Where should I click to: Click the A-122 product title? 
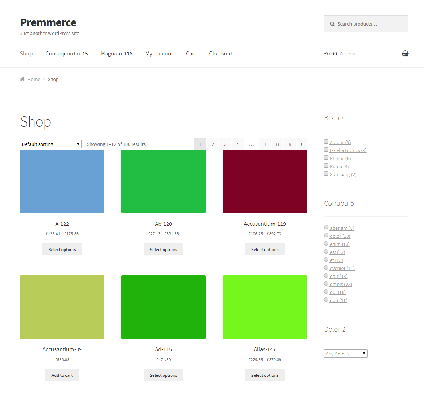pyautogui.click(x=62, y=224)
